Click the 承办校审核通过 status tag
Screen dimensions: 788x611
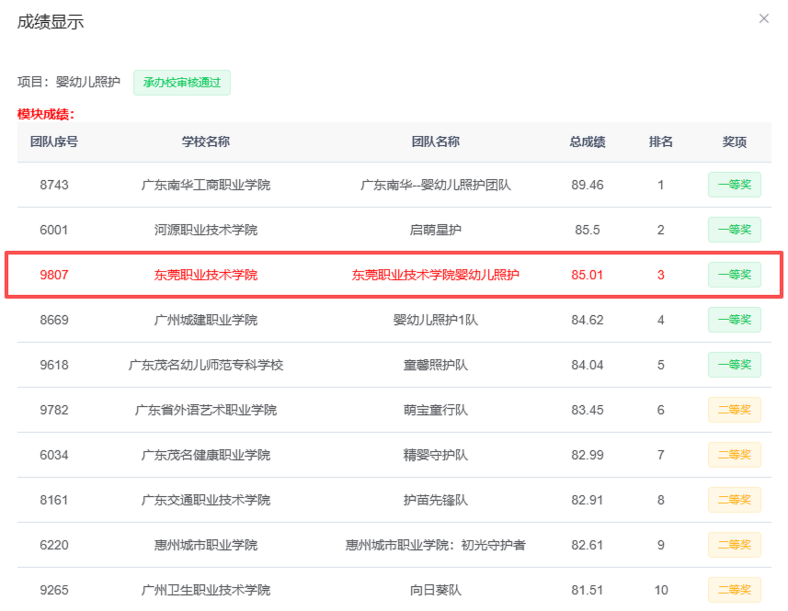(x=182, y=82)
